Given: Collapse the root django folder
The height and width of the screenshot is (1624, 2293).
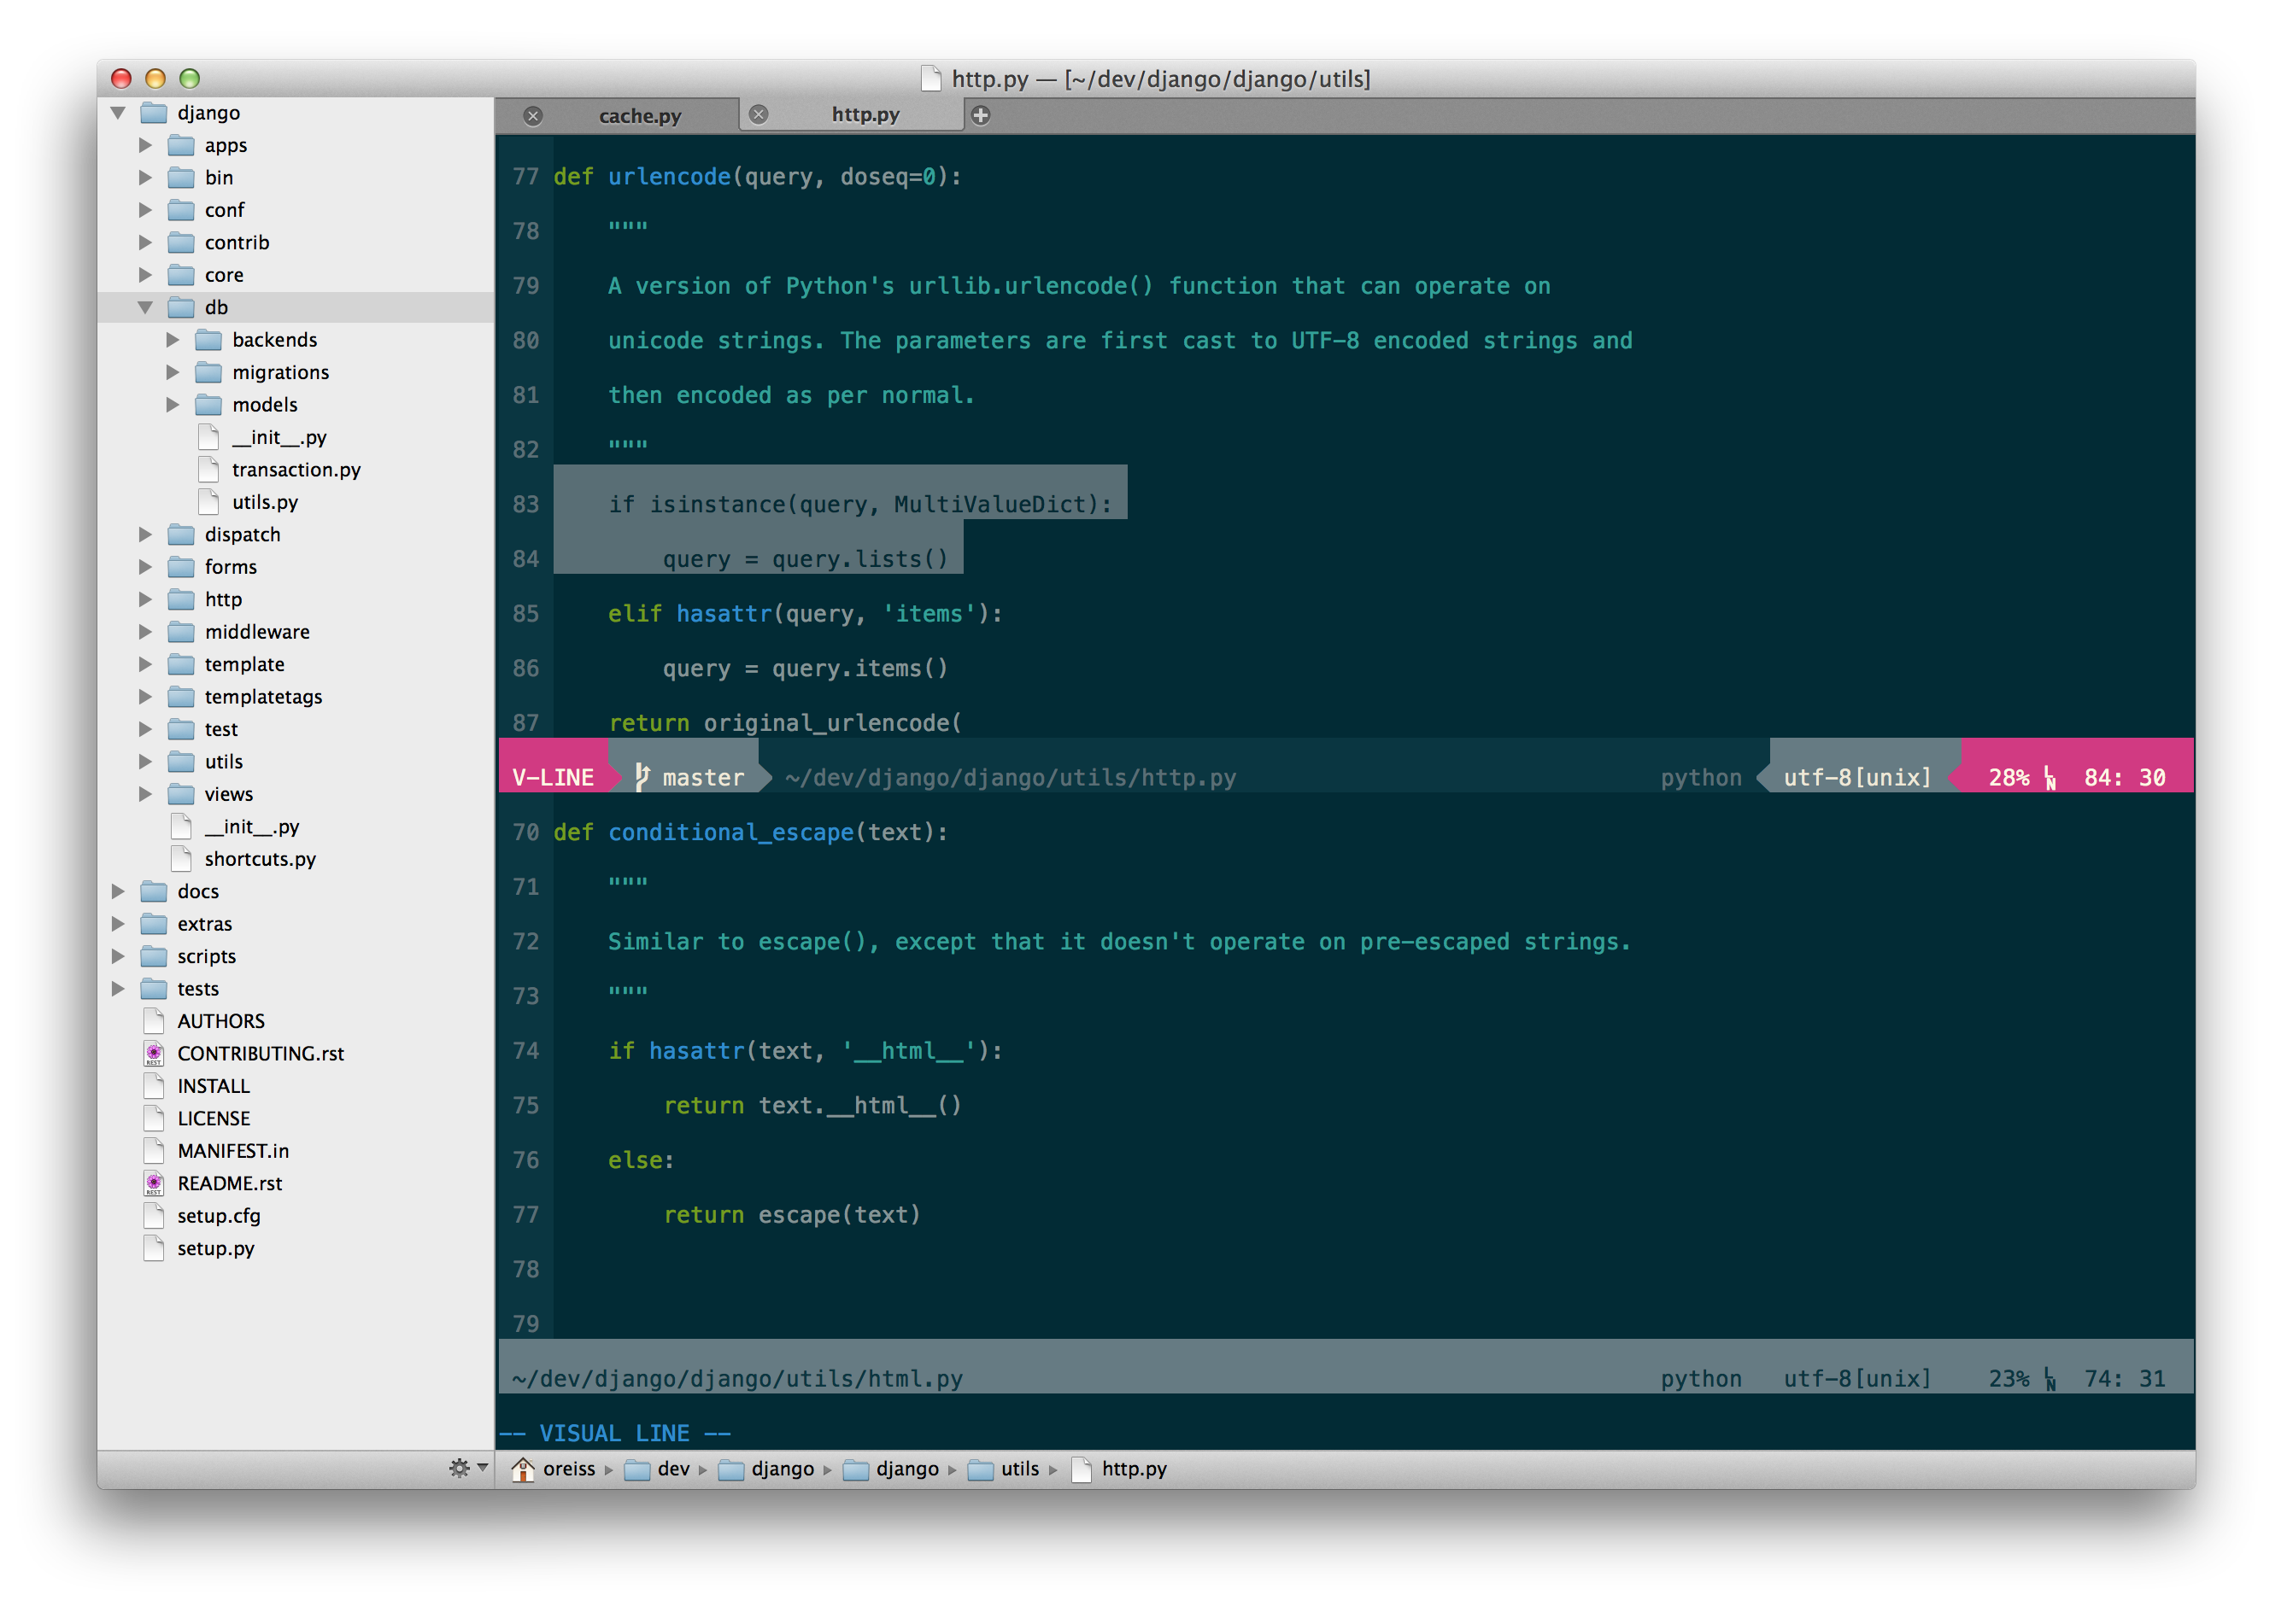Looking at the screenshot, I should (x=118, y=113).
